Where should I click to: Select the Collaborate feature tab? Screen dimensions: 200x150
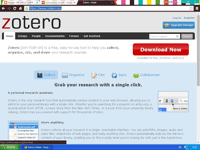click(146, 75)
